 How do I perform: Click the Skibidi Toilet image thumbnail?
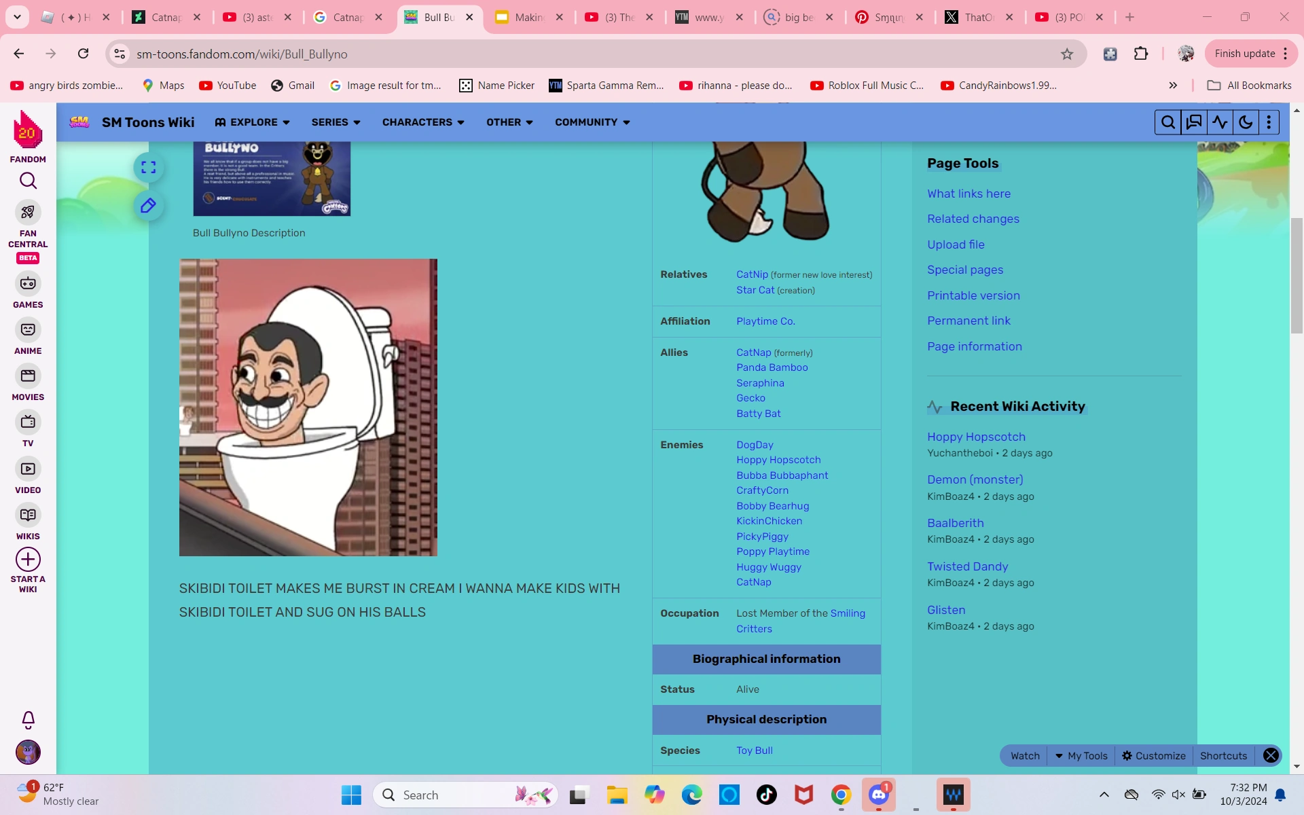coord(308,407)
